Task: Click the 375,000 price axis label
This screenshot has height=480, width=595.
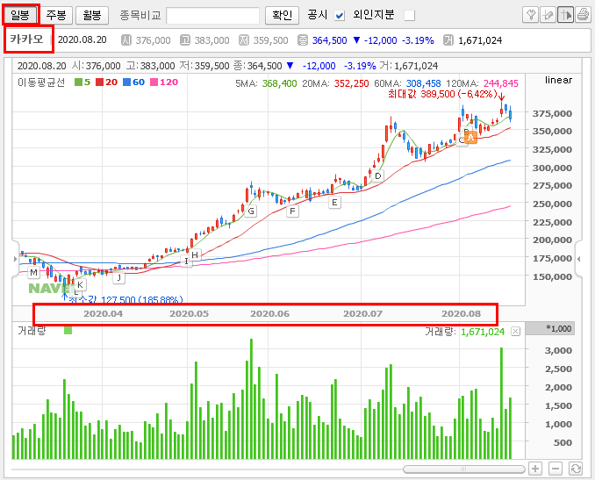Action: coord(552,113)
